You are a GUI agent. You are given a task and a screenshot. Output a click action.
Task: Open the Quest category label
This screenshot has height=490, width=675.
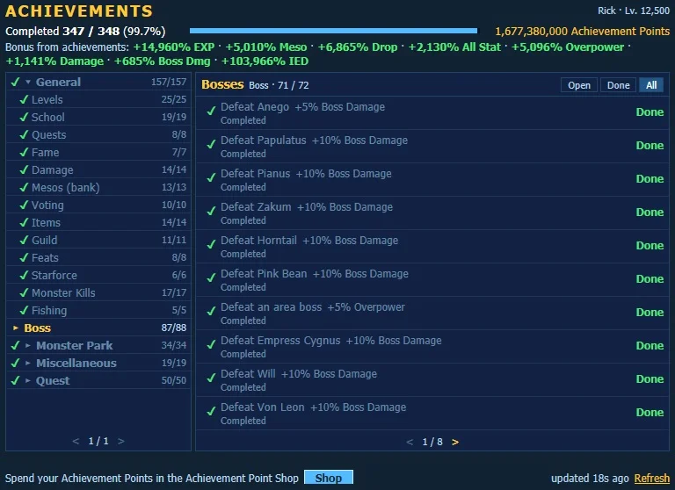point(53,381)
